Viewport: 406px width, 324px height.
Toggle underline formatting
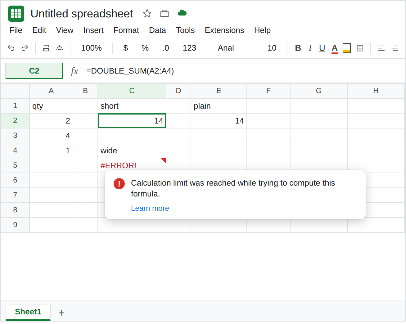click(322, 48)
